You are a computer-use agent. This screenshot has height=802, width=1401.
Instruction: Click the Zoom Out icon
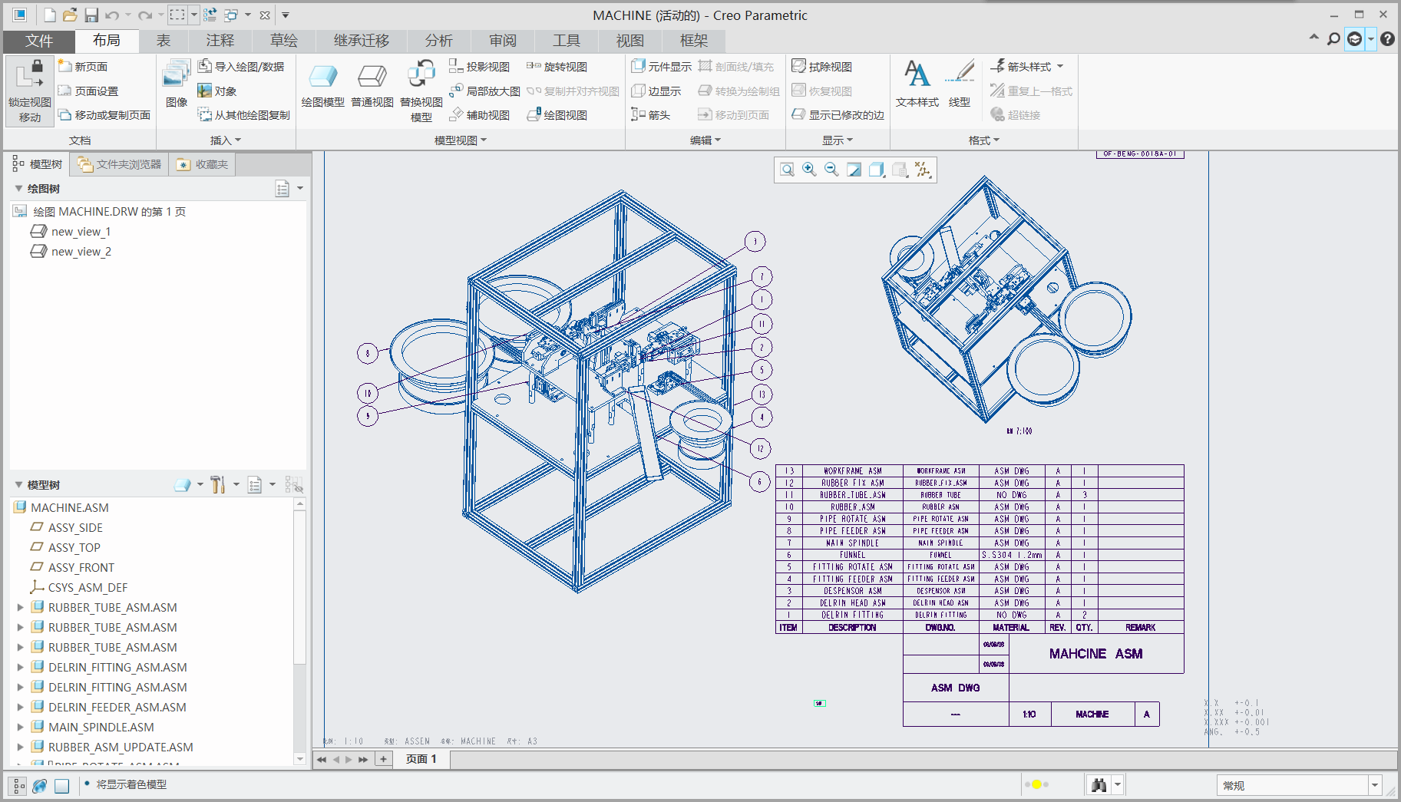(831, 170)
